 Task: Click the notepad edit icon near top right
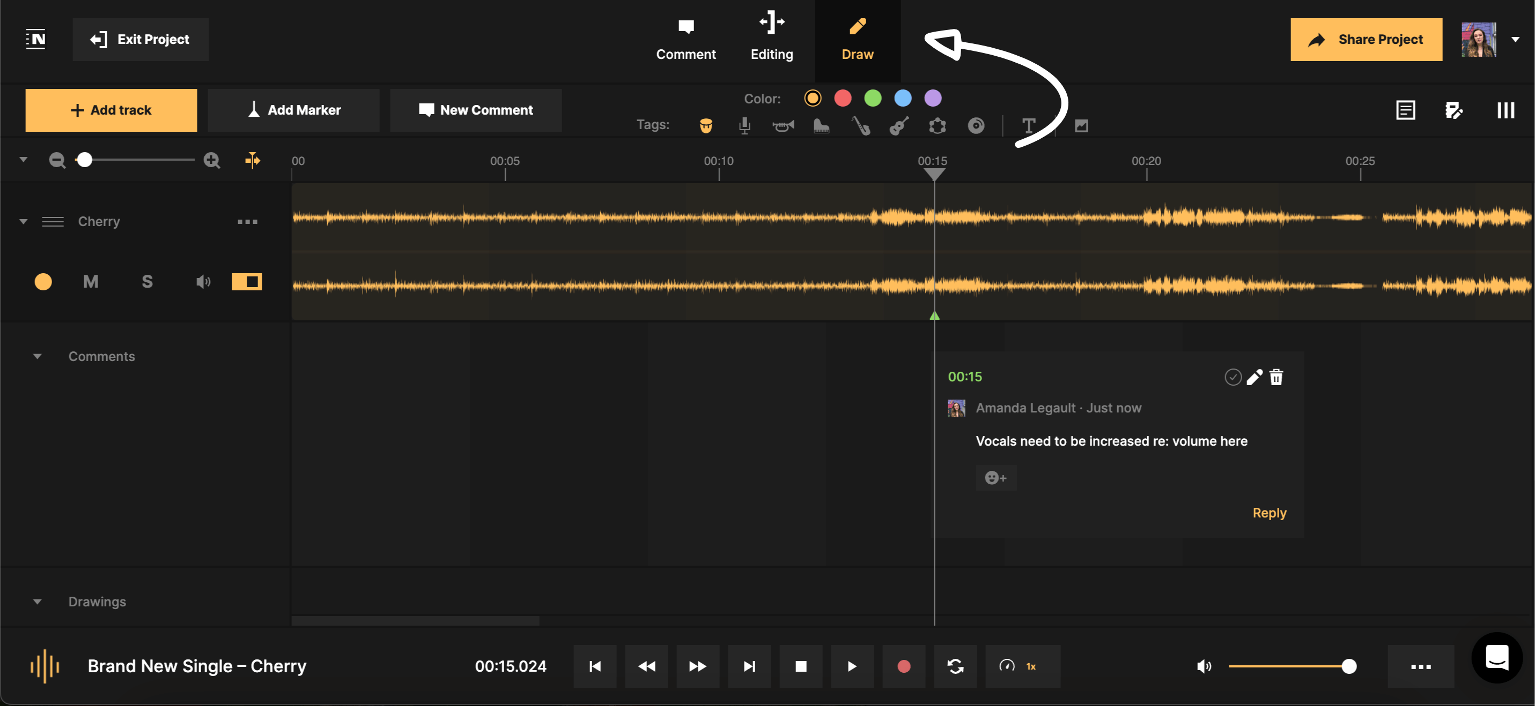pyautogui.click(x=1455, y=109)
